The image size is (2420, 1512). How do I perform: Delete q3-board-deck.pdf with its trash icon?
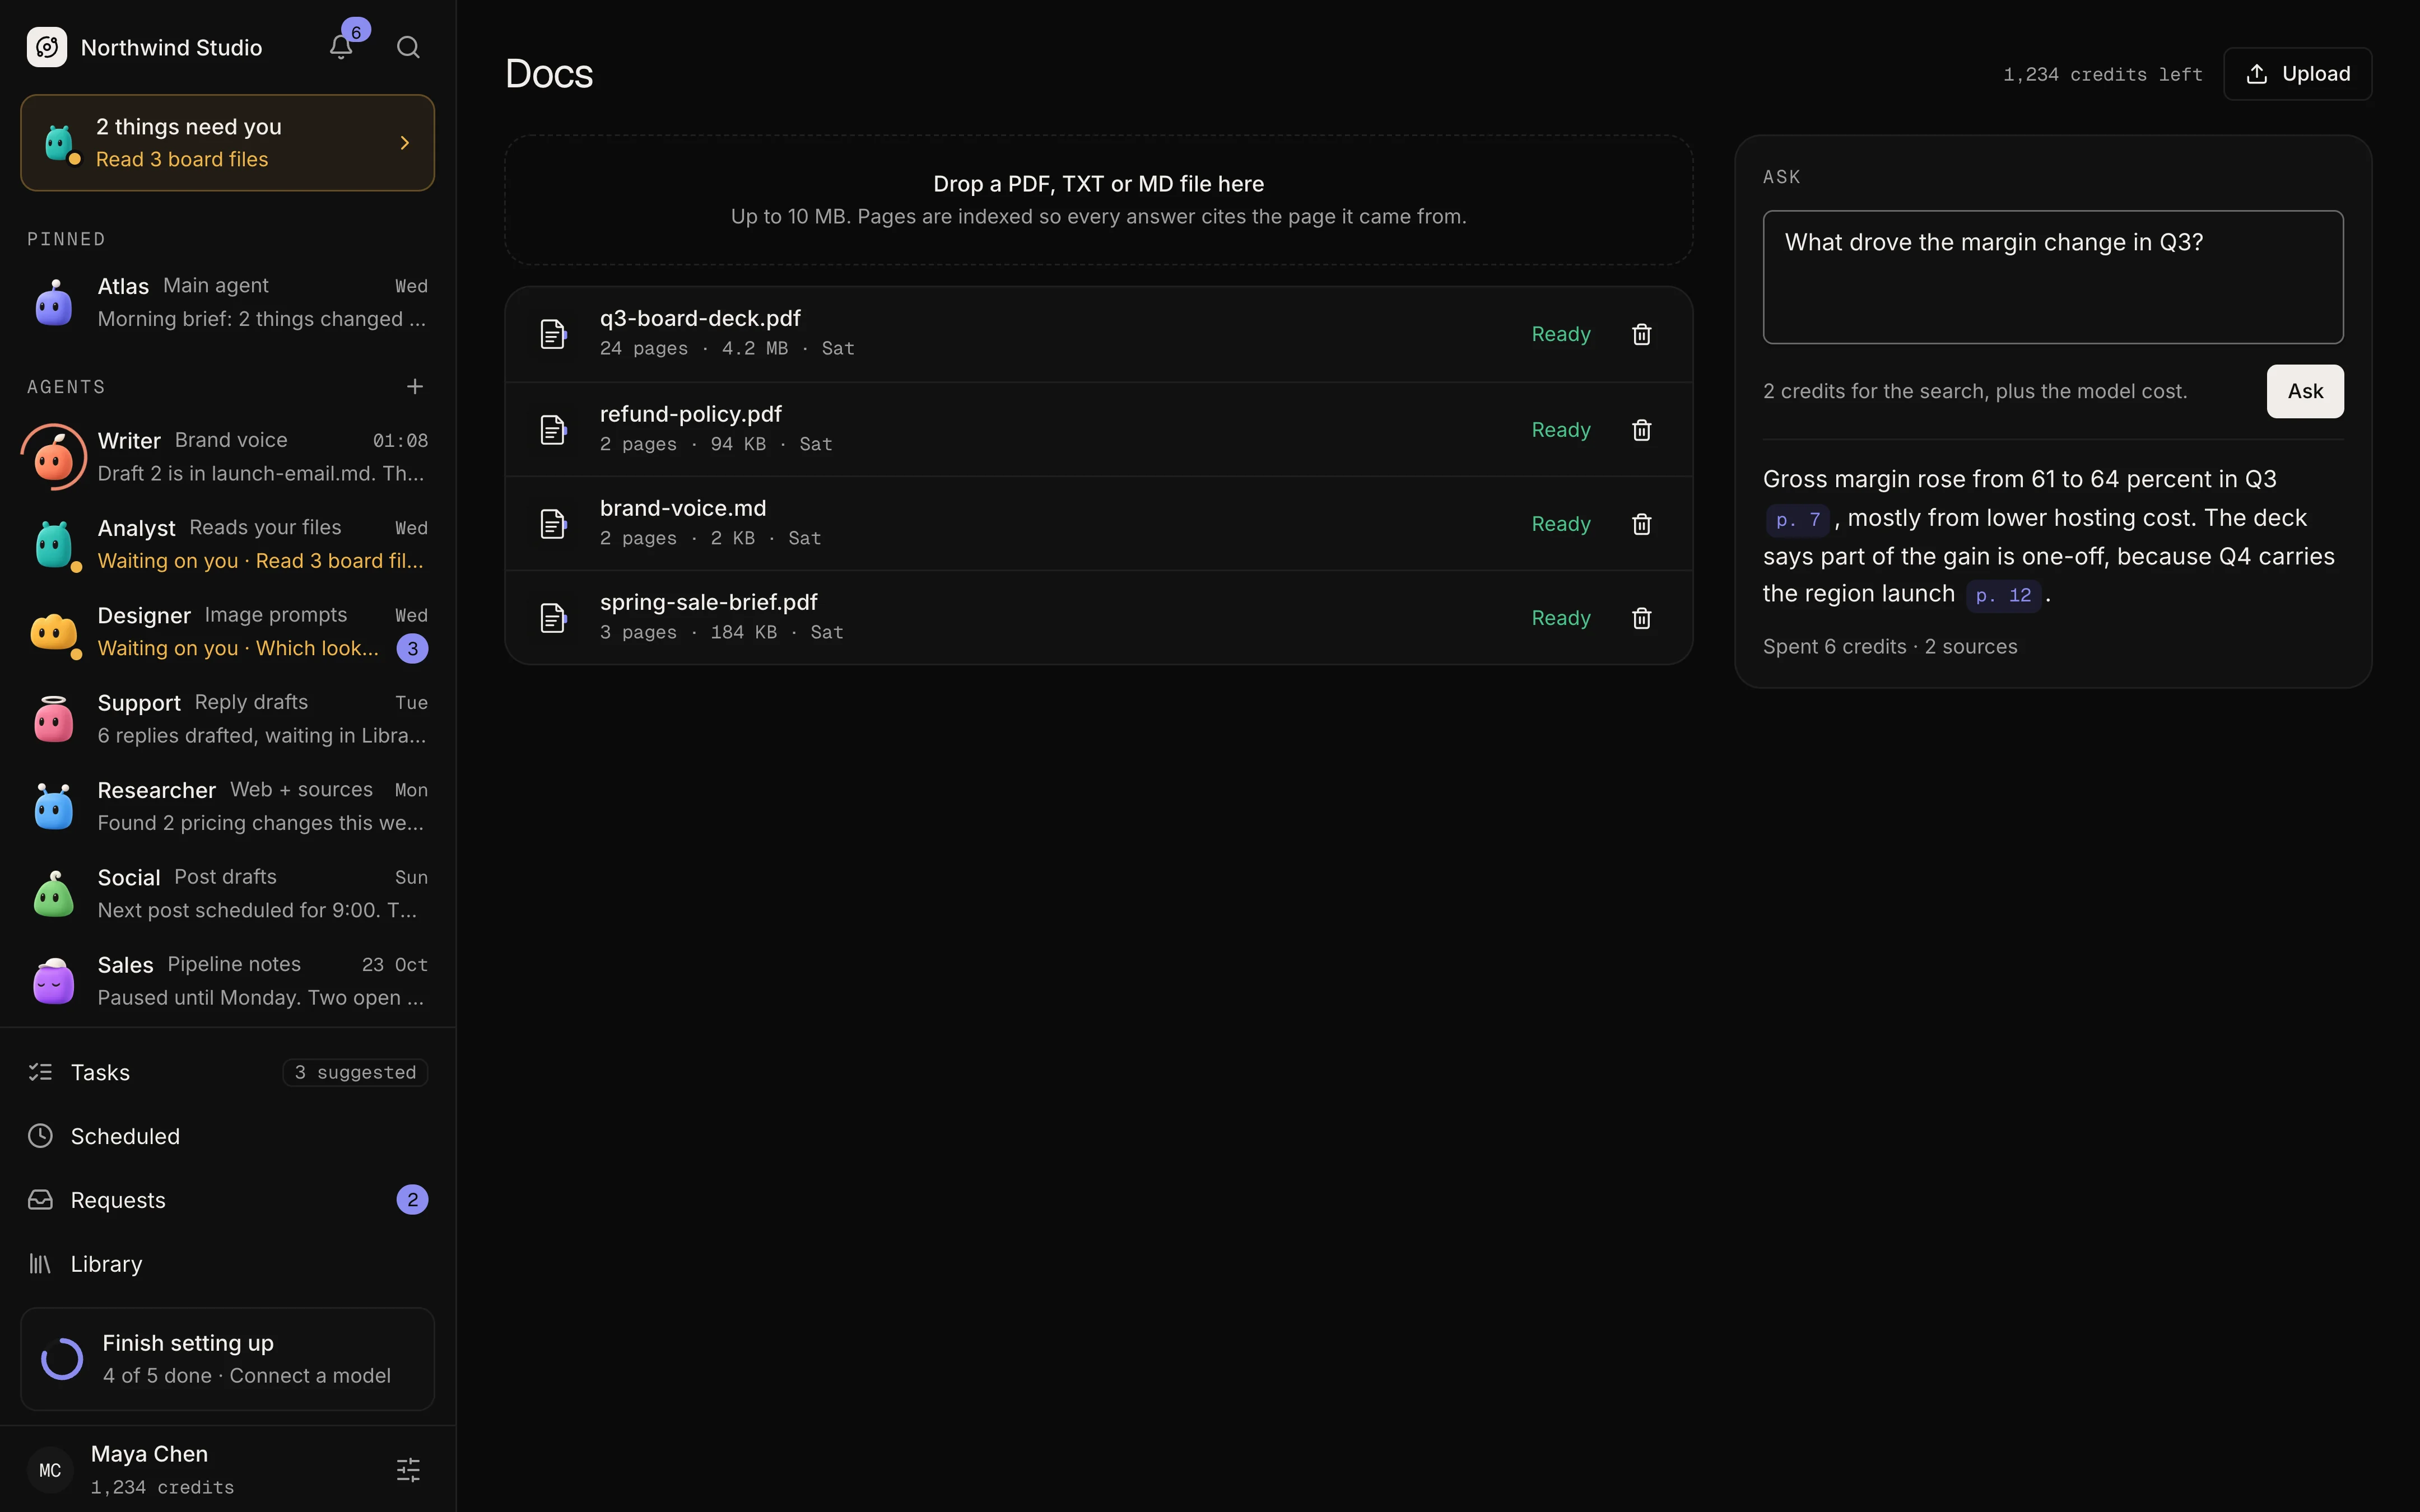tap(1641, 334)
